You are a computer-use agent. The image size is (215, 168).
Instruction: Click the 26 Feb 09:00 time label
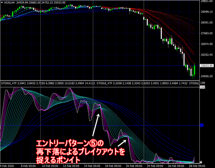coord(176,166)
